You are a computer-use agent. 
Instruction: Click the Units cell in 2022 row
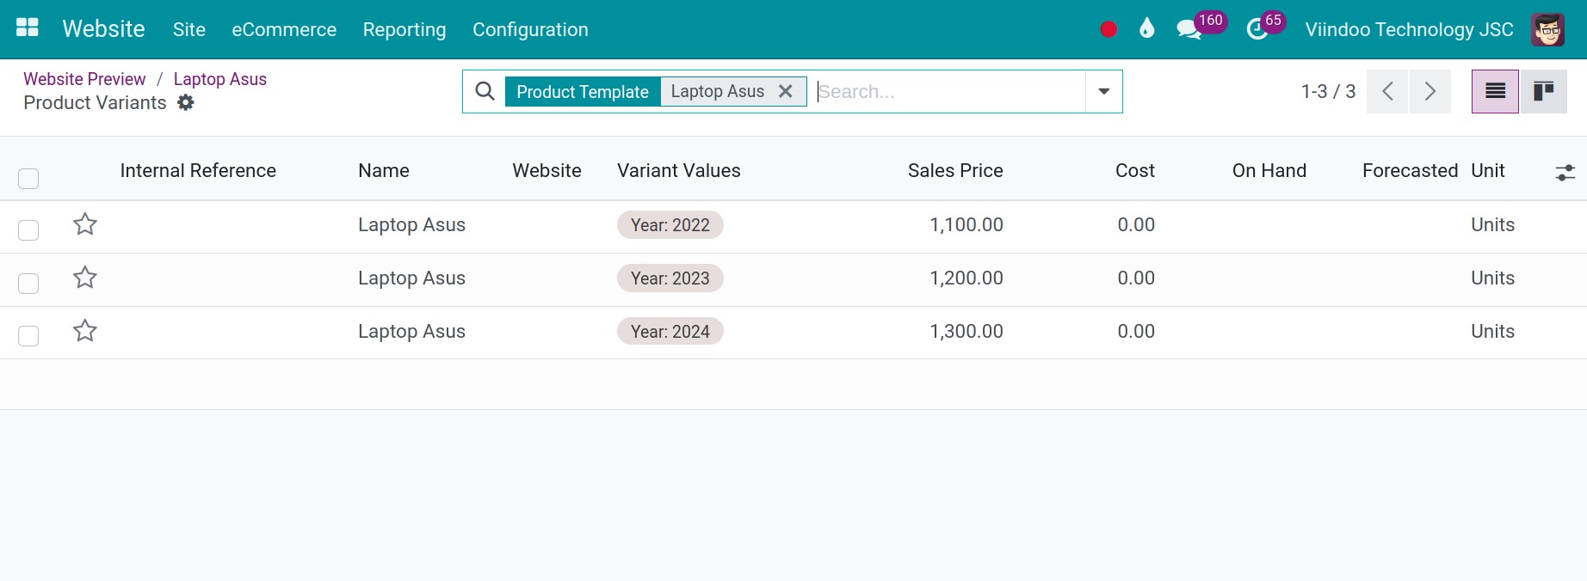tap(1492, 225)
